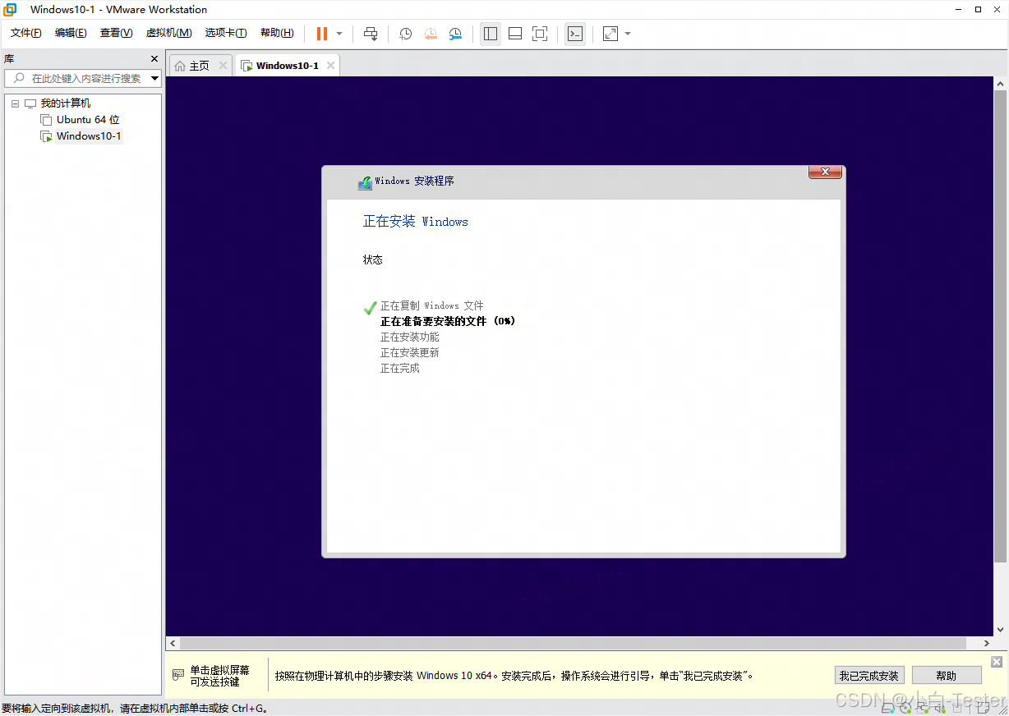
Task: Enter full screen mode
Action: tap(540, 34)
